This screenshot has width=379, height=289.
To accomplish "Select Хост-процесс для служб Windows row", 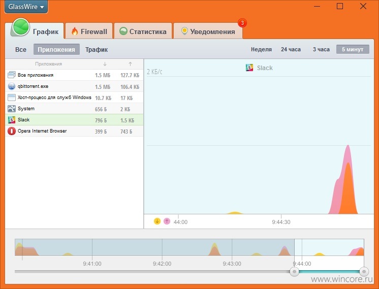I will point(74,98).
